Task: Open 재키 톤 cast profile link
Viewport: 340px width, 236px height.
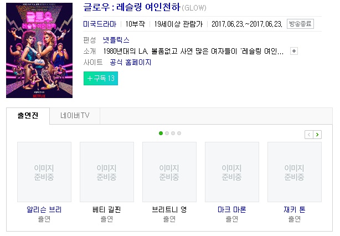Action: coord(295,209)
